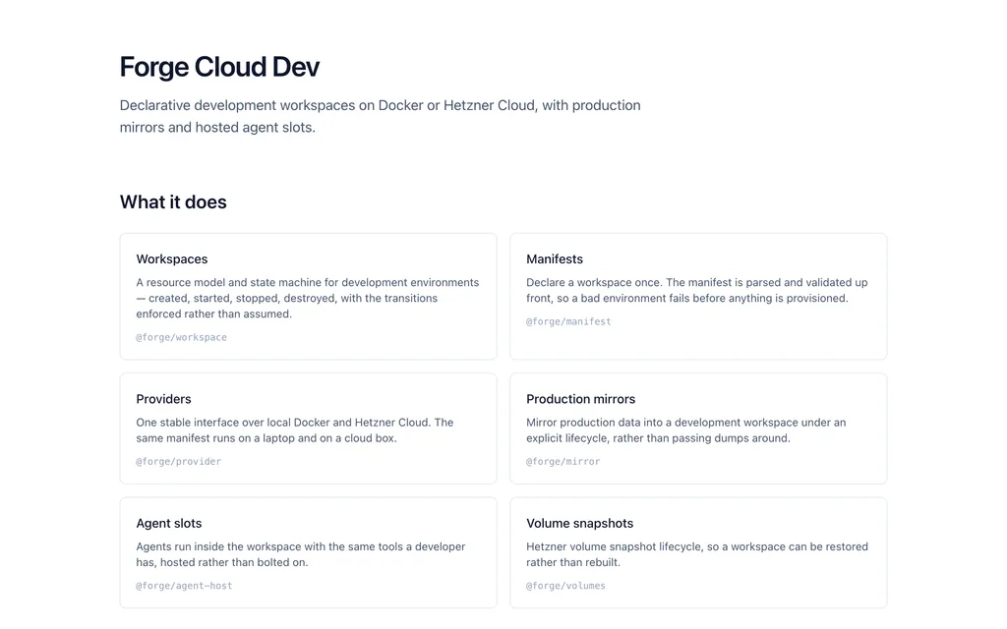Viewport: 1007px width, 629px height.
Task: Select the @forge/volumes package name
Action: point(565,586)
